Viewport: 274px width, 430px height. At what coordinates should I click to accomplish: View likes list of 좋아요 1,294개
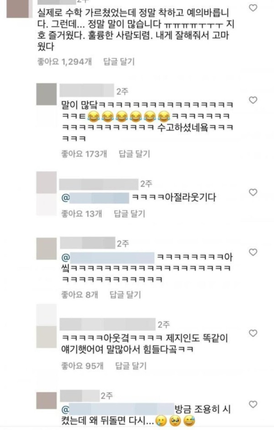pos(64,62)
